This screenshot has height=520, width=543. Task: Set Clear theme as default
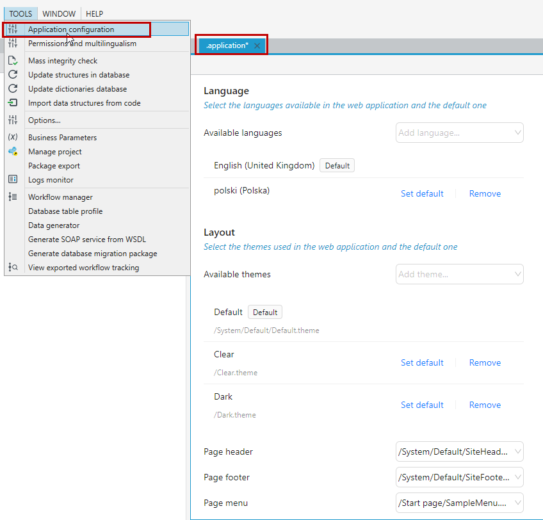(422, 362)
